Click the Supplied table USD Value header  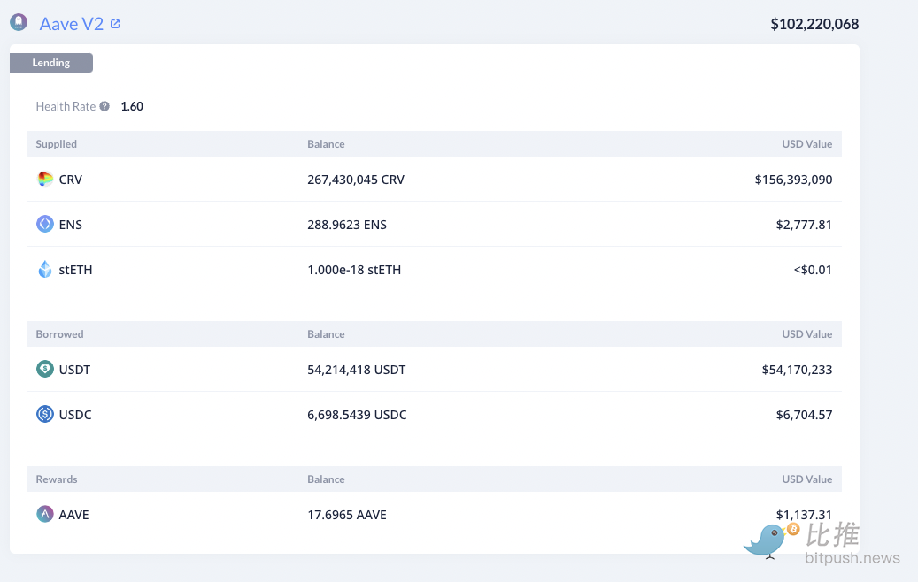point(806,144)
